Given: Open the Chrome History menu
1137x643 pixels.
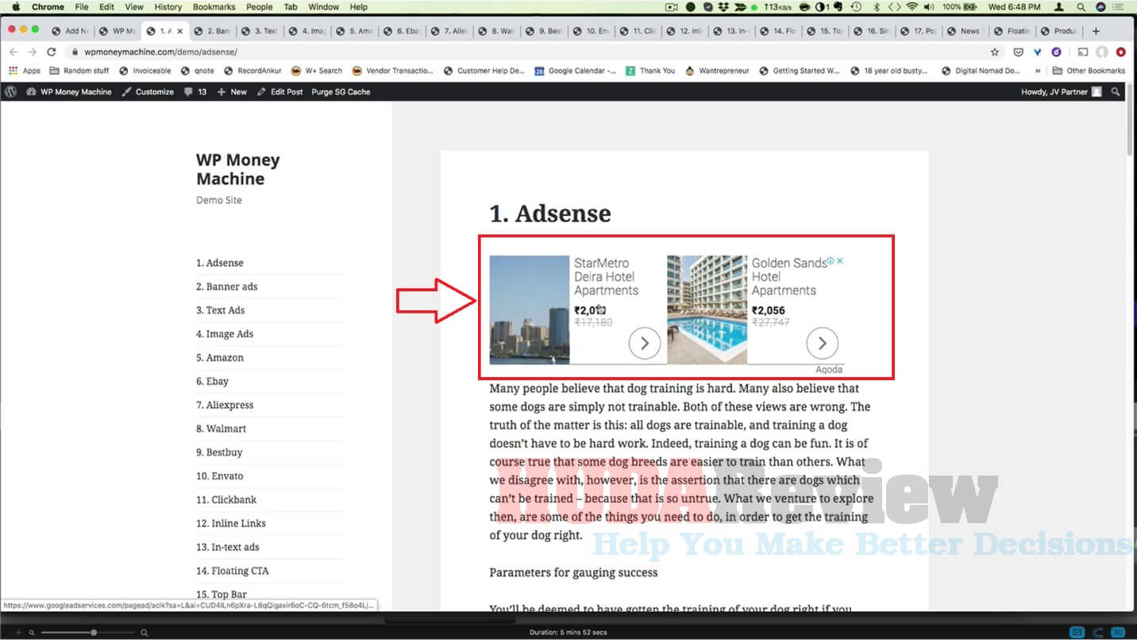Looking at the screenshot, I should 168,7.
